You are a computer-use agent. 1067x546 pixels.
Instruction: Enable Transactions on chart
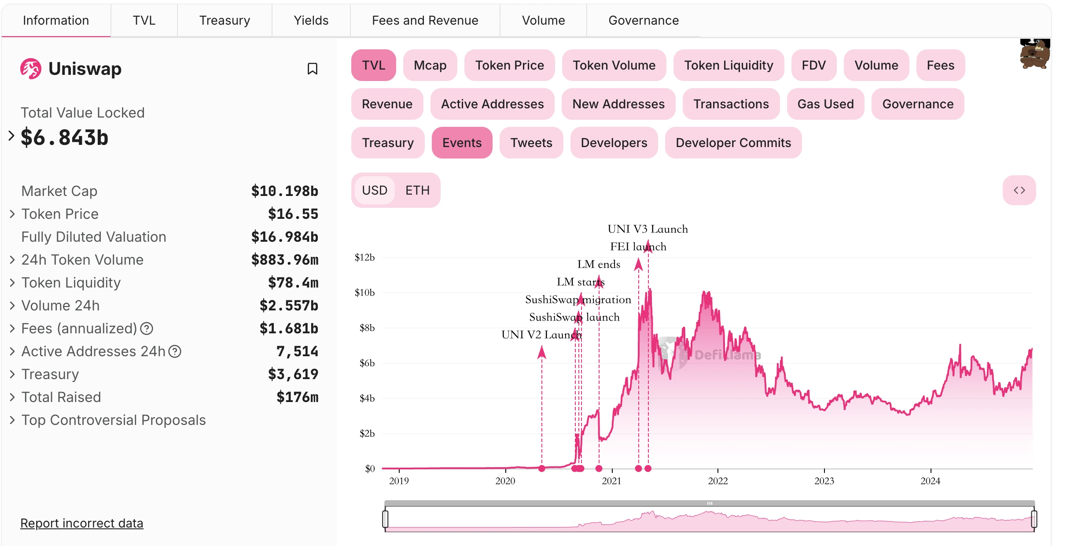731,104
